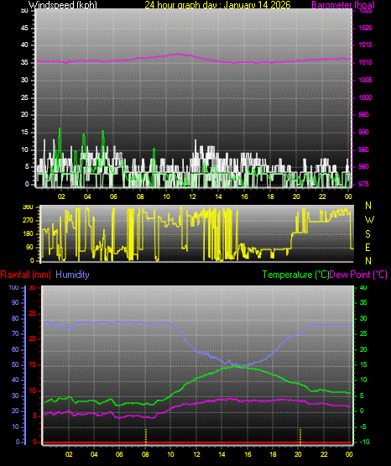391x466 pixels.
Task: Click barometer axis value 985
Action: tap(363, 149)
